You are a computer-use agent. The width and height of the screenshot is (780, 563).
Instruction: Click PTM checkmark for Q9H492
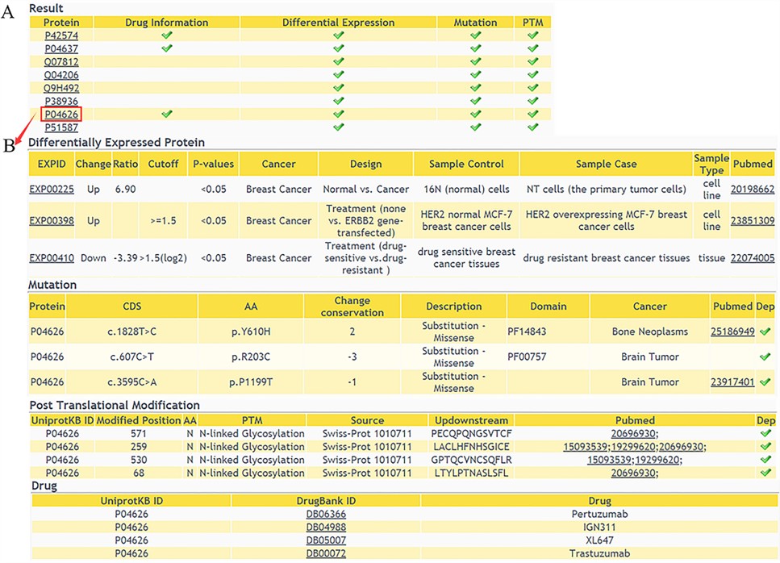point(532,87)
